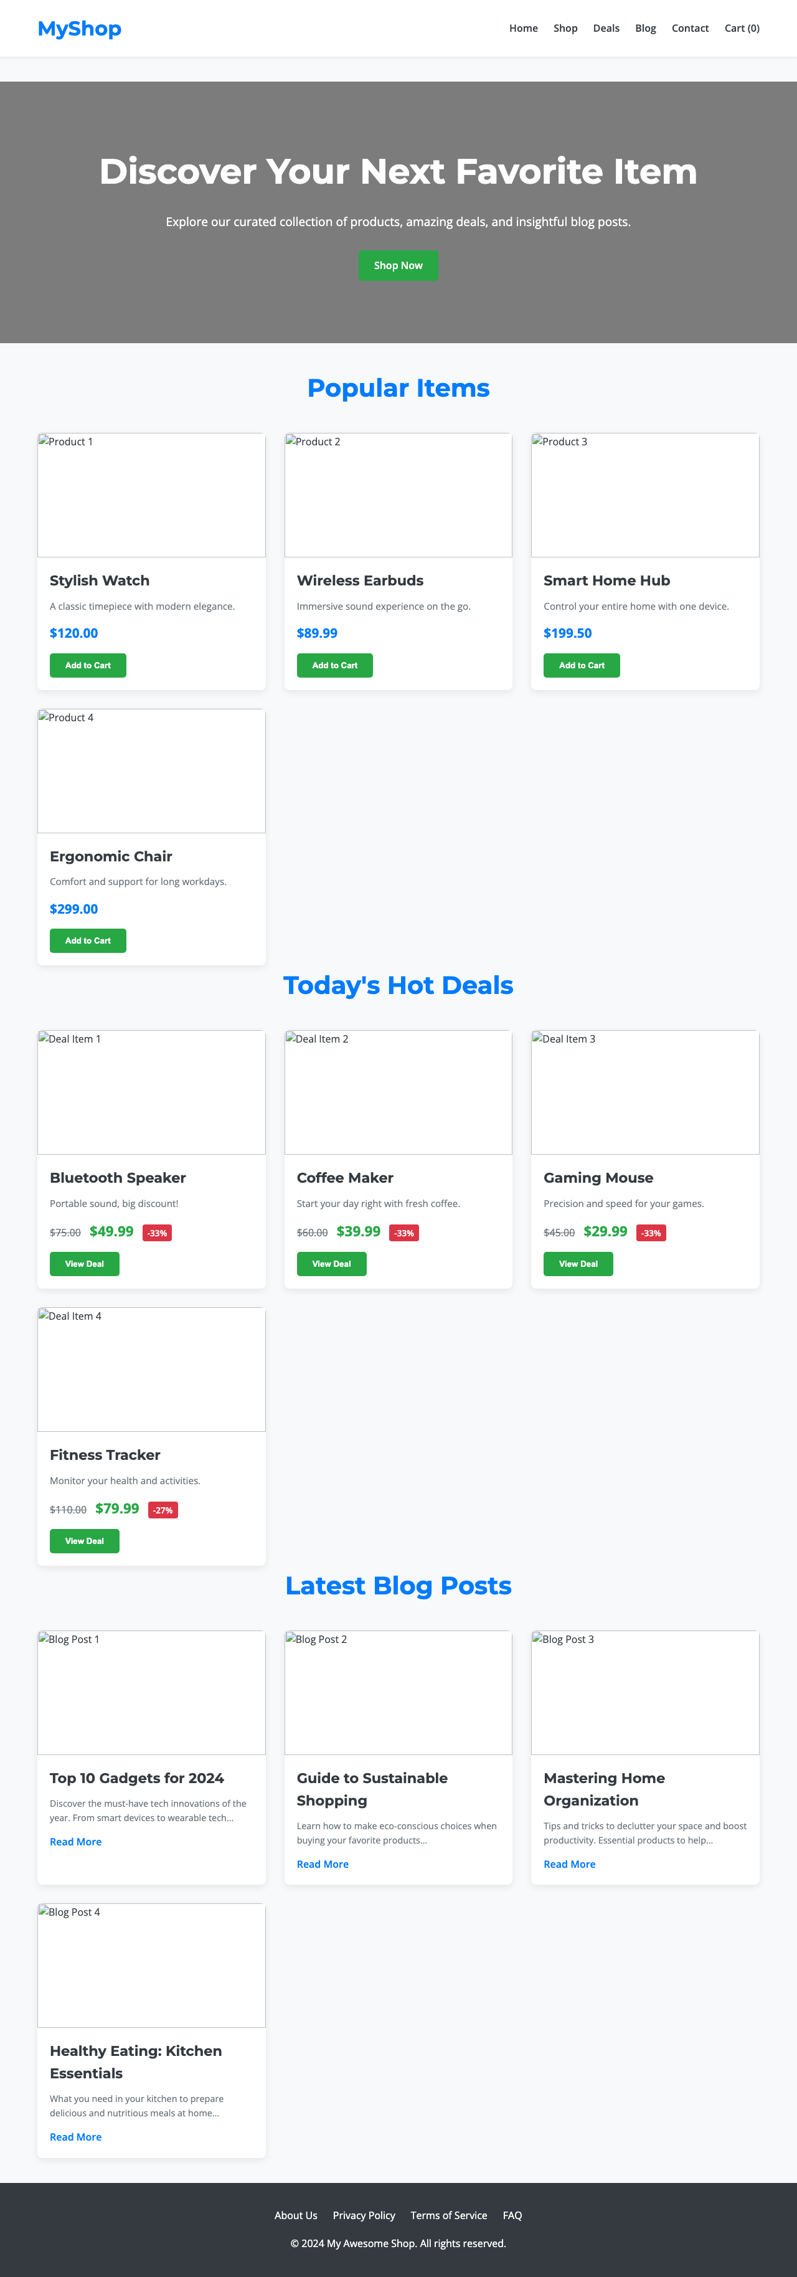Viewport: 797px width, 2277px height.
Task: Add the Ergonomic Chair to cart
Action: coord(87,940)
